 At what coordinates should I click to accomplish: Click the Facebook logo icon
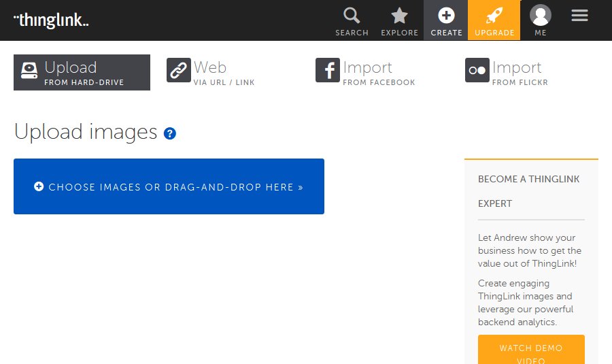pos(328,70)
